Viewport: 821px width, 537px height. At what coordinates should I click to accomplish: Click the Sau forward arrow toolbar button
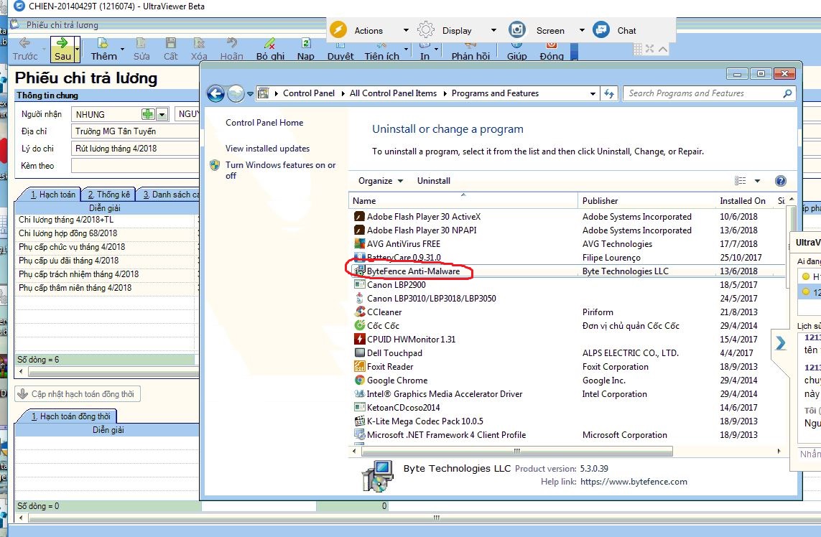[x=62, y=50]
